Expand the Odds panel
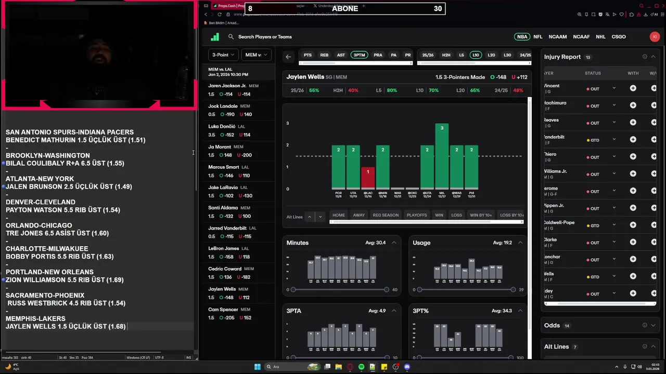The width and height of the screenshot is (666, 374). pyautogui.click(x=653, y=325)
